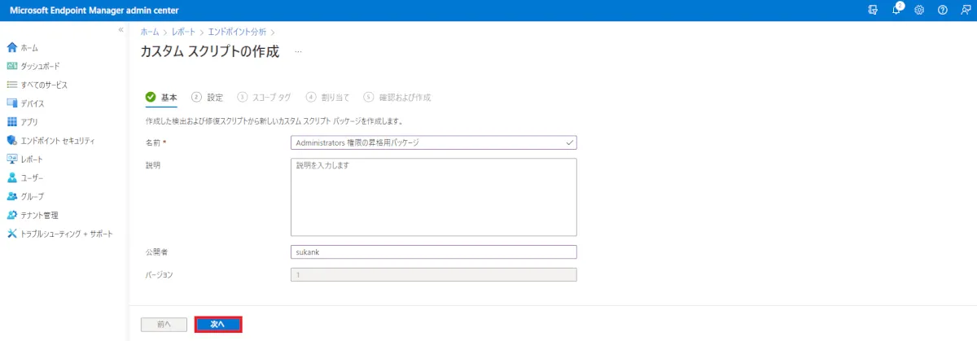Open the settings gear icon

pyautogui.click(x=919, y=9)
